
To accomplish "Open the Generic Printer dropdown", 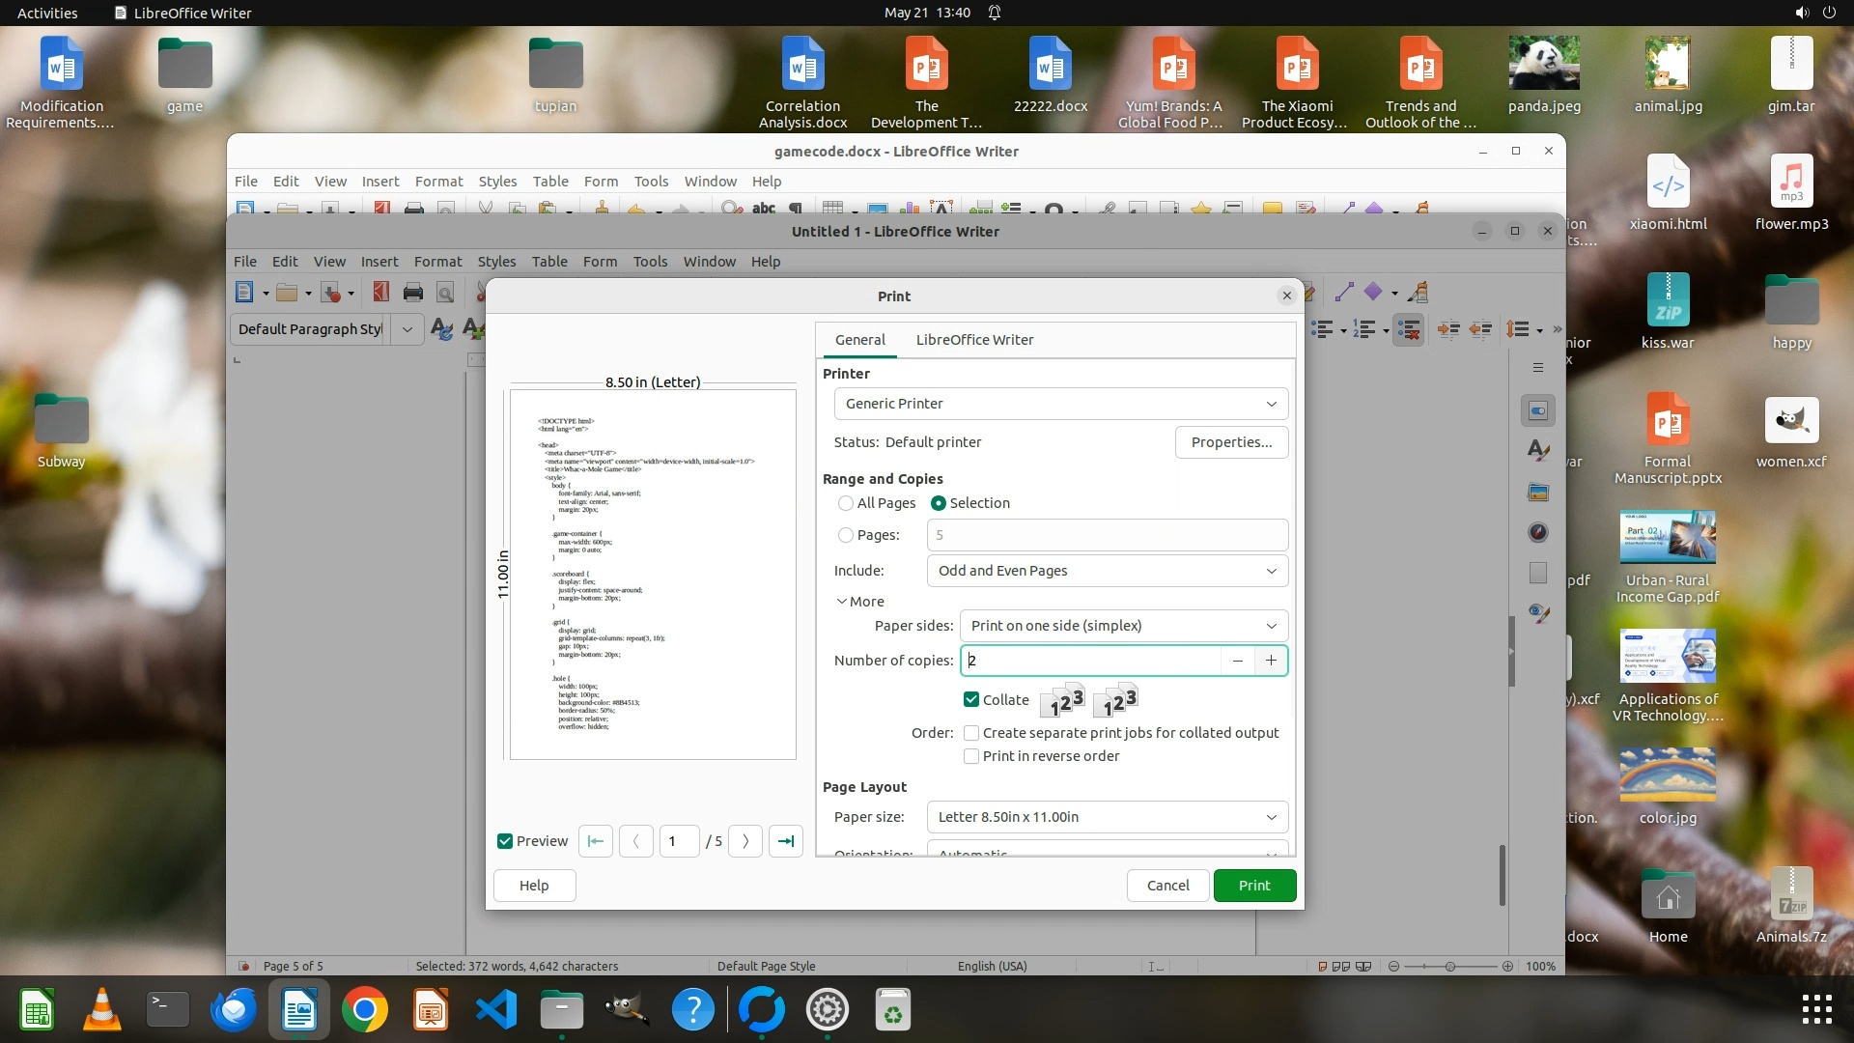I will coord(1060,404).
